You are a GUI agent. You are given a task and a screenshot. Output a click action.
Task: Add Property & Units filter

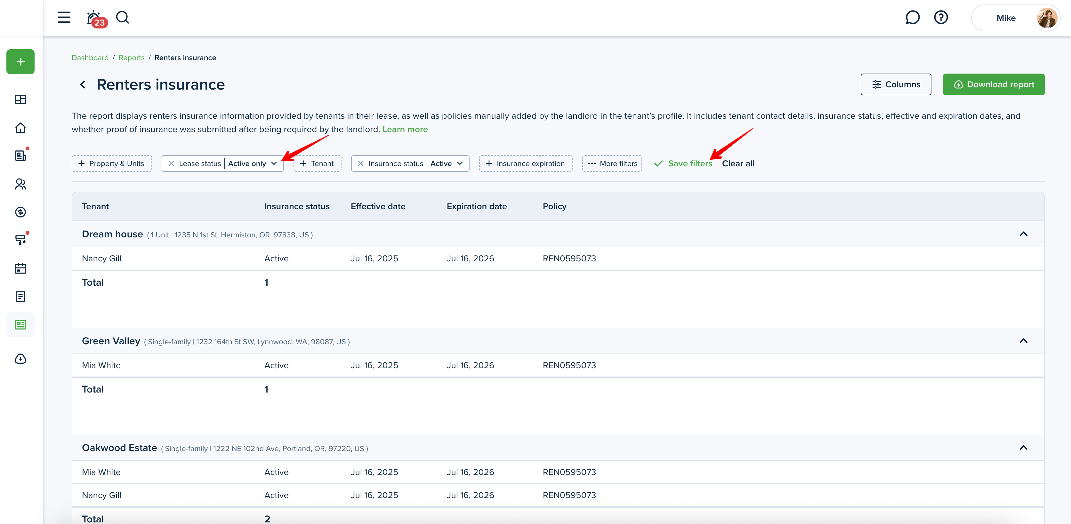click(111, 164)
